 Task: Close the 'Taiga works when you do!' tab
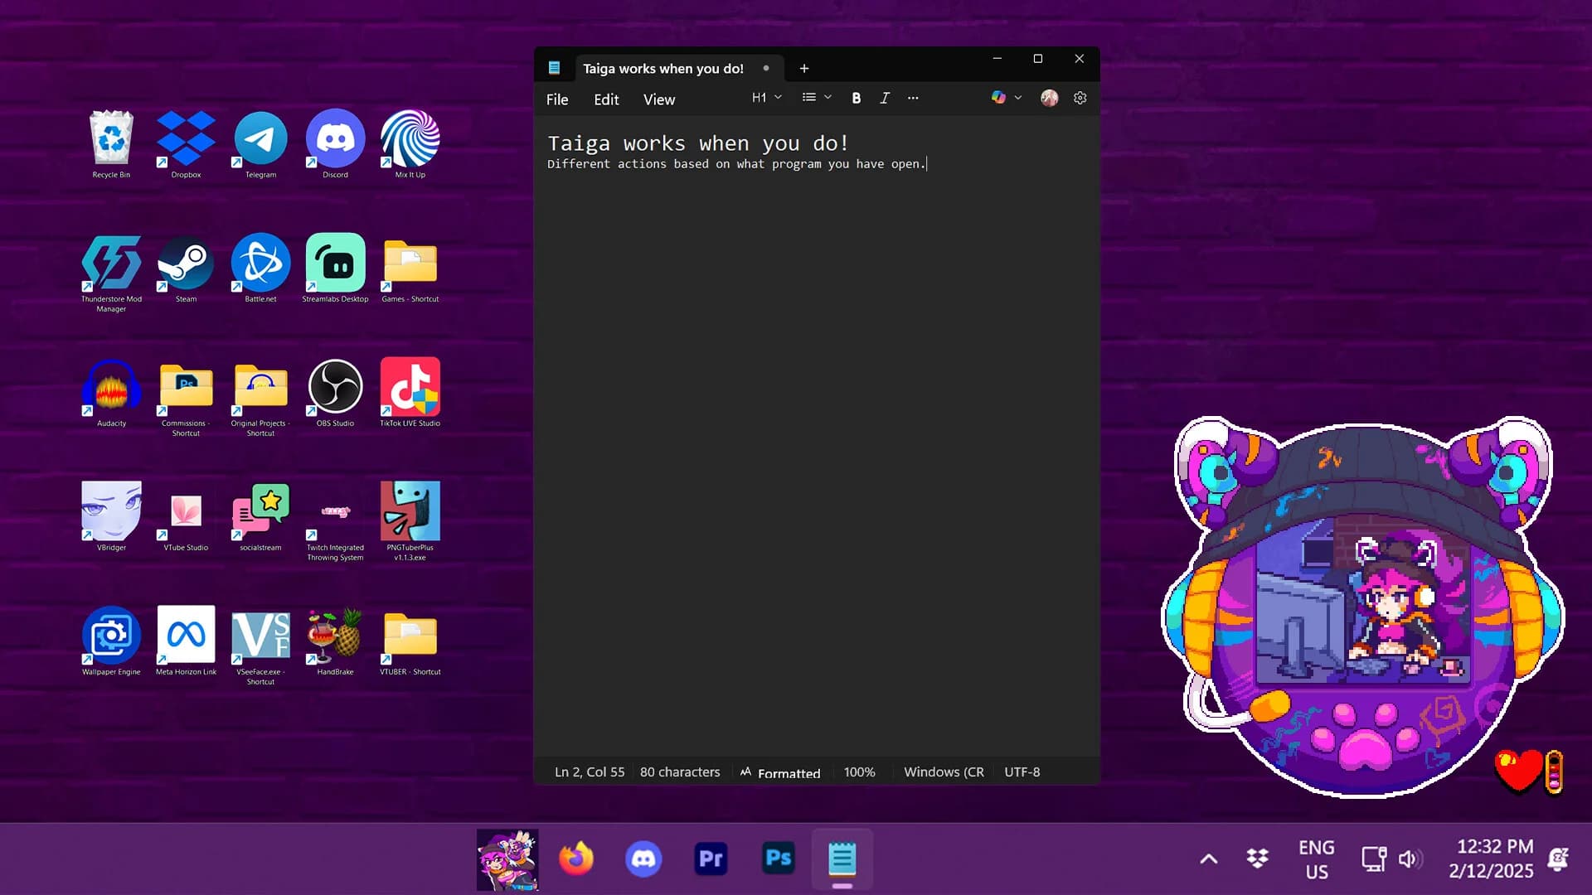(766, 68)
